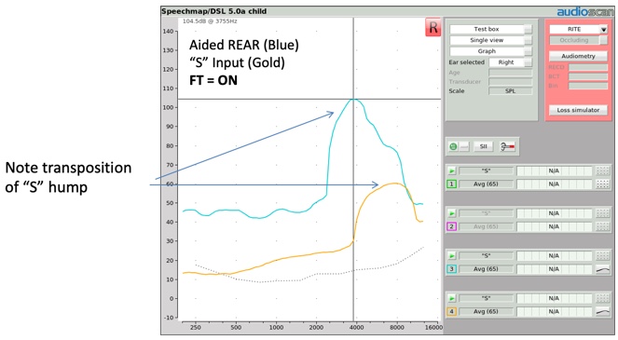This screenshot has height=340, width=618.
Task: Click the probe tube ear icon
Action: (x=507, y=146)
